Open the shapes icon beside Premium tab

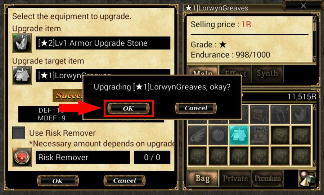307,178
